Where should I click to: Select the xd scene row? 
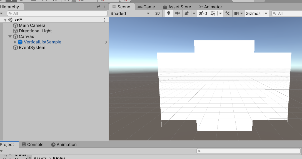tap(54, 20)
